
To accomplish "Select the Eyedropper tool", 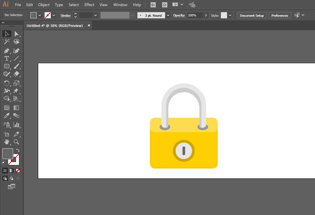I will 6,116.
